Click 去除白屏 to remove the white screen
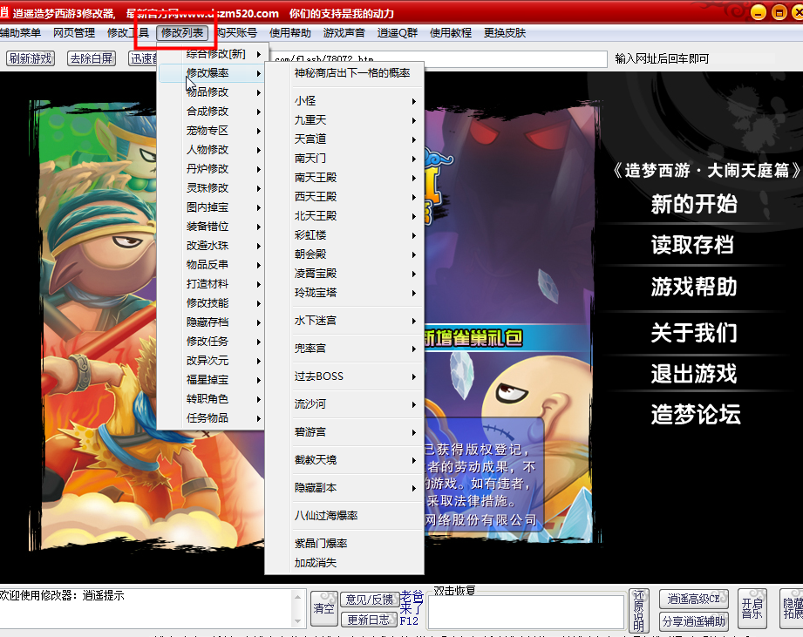The width and height of the screenshot is (803, 637). tap(90, 58)
